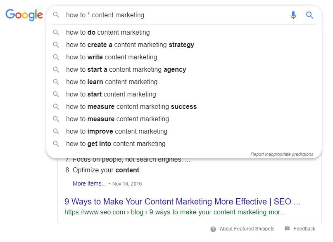Click search icon beside 'how to do content marketing'

pyautogui.click(x=56, y=33)
